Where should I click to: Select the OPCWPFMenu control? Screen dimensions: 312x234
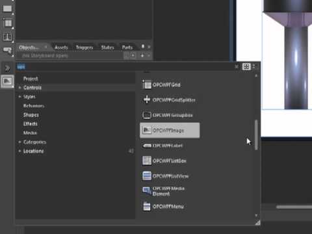[163, 206]
